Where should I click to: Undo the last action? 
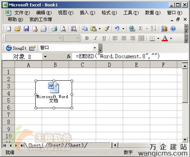(117, 29)
